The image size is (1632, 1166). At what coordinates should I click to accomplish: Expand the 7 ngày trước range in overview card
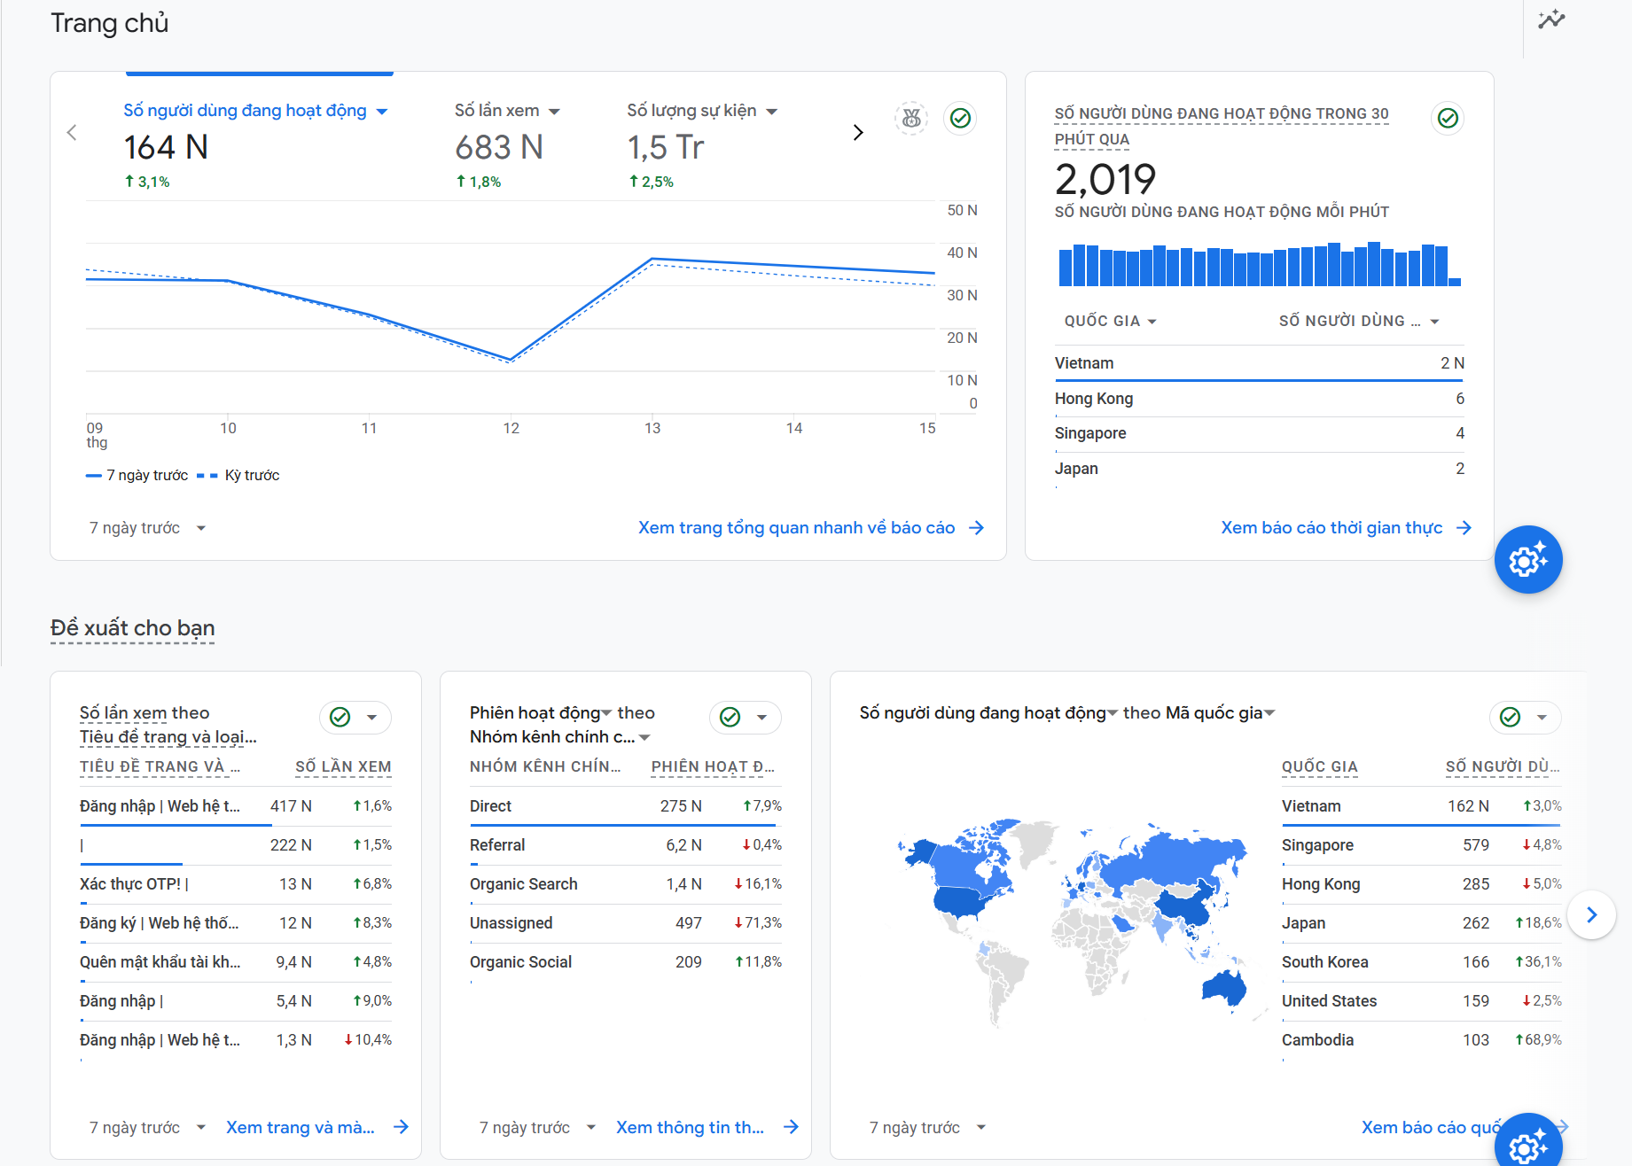click(147, 528)
